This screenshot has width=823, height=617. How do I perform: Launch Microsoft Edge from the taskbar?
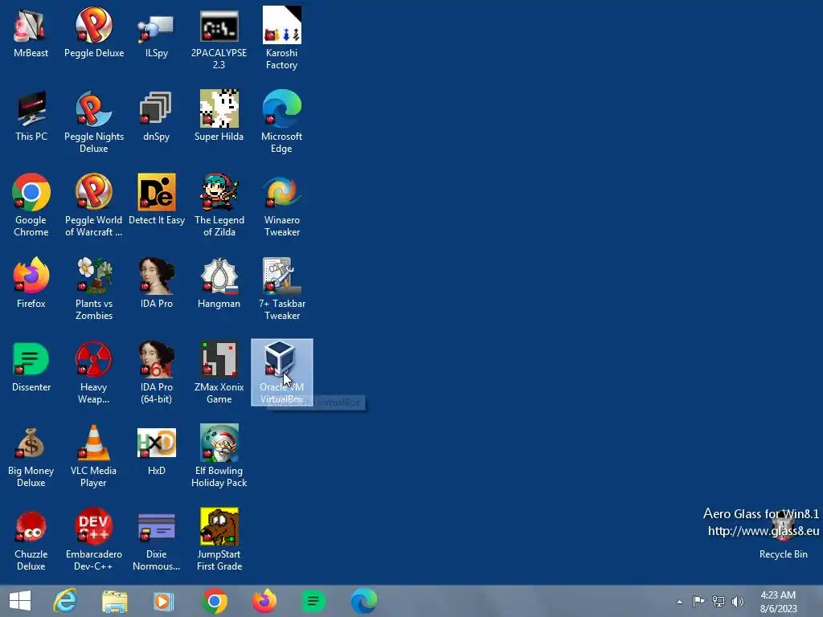pos(364,601)
